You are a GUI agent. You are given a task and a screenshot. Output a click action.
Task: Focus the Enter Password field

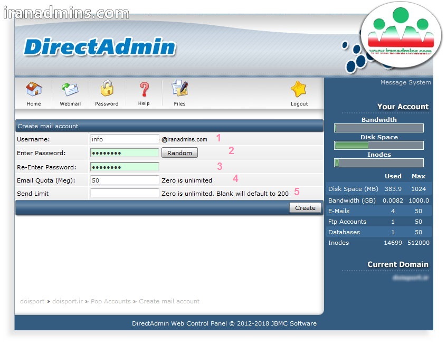click(x=125, y=153)
